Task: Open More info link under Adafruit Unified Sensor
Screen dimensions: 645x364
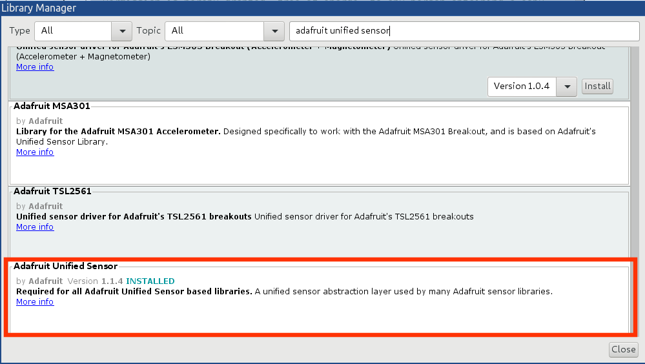Action: coord(35,302)
